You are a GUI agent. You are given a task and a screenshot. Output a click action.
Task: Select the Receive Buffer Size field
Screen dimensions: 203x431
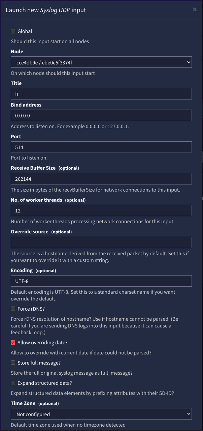tap(101, 179)
